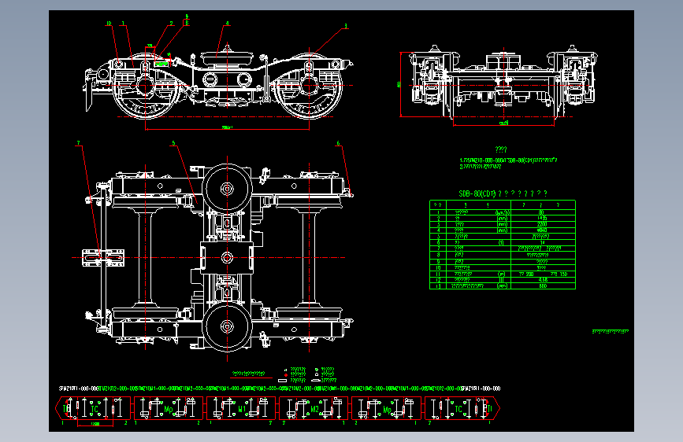Select the 1435 value in the parameter table
The height and width of the screenshot is (442, 683).
pos(542,219)
